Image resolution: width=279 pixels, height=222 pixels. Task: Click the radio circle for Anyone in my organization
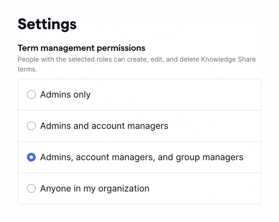pos(32,188)
